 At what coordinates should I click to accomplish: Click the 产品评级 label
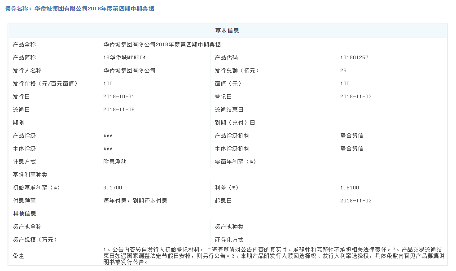(24, 136)
